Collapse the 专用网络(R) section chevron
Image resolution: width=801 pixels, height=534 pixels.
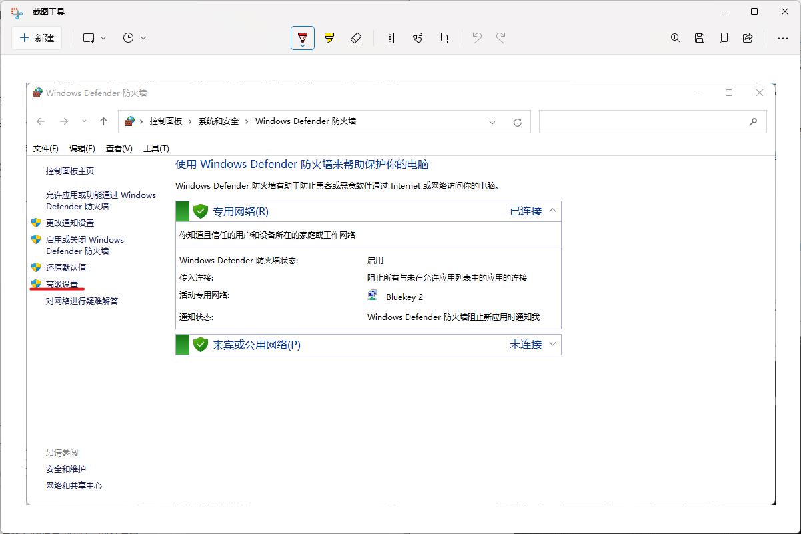(x=552, y=211)
